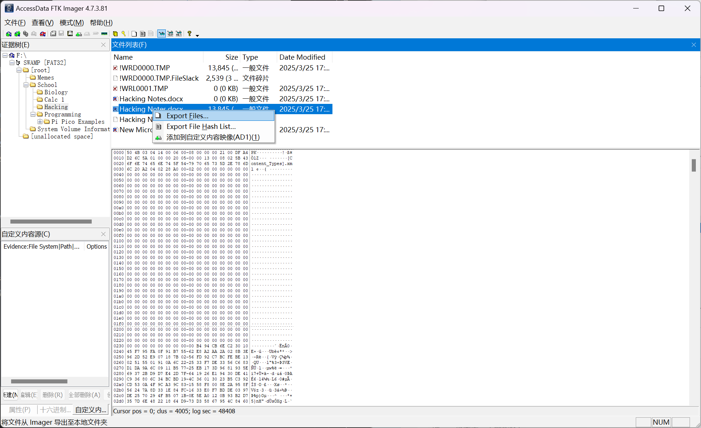Screen dimensions: 701x428
Task: Select the !WRL0001.TMP file row
Action: pos(222,88)
